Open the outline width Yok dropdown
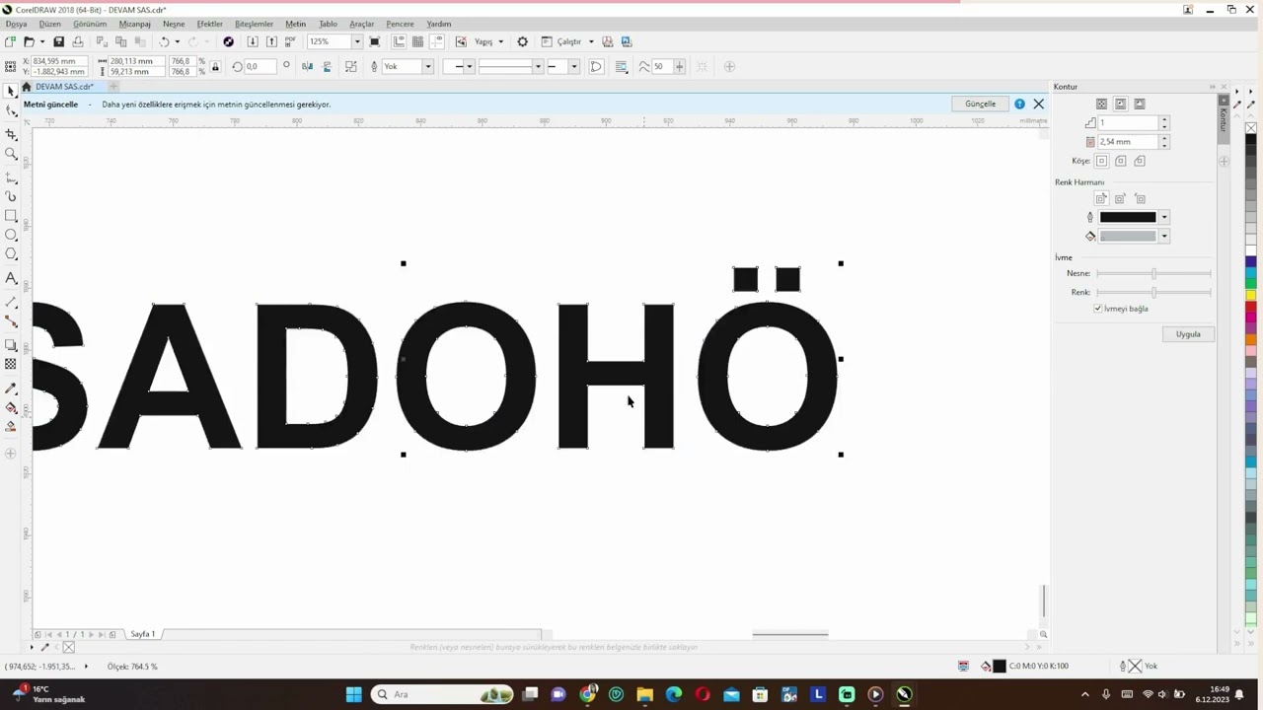The image size is (1263, 710). [427, 66]
